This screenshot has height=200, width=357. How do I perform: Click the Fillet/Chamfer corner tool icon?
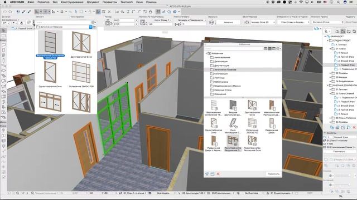click(139, 12)
